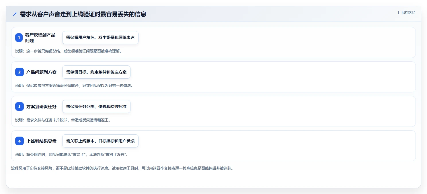The image size is (427, 194).
Task: Click chip 需保留目标、约束条件和备选方案
Action: pos(96,72)
